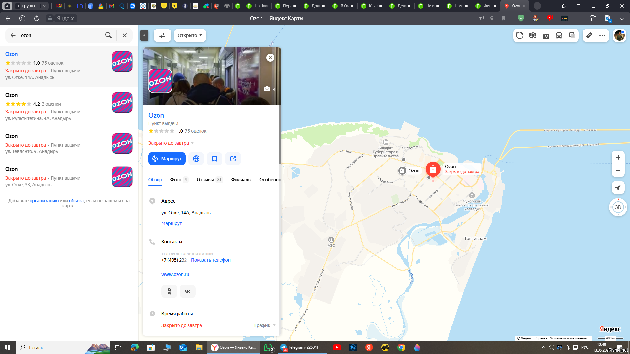Click the 'организацию' add link
Viewport: 630px width, 354px height.
[44, 201]
